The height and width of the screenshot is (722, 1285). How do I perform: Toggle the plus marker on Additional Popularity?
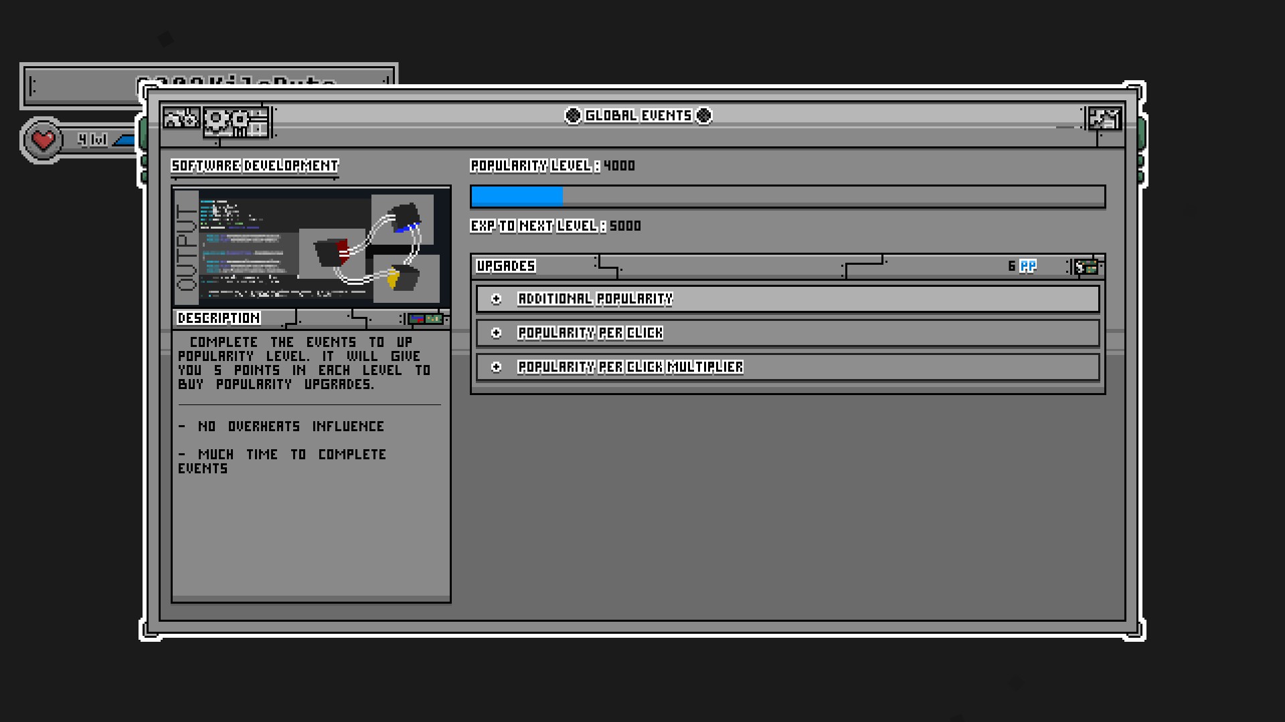[496, 299]
